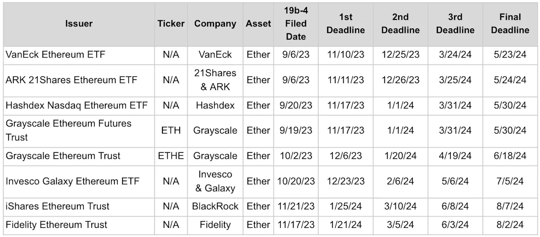Select the BlackRock company cell
Screen dimensions: 540x237
[x=215, y=206]
